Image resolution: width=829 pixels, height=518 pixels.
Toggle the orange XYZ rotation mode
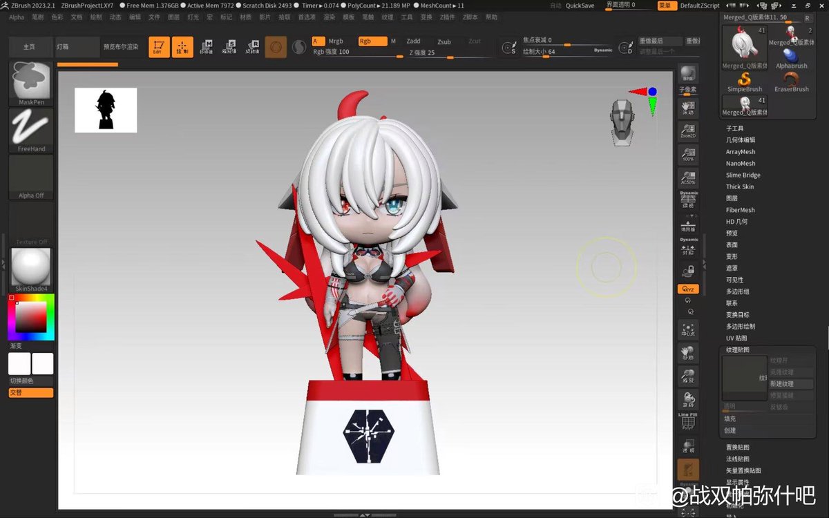[x=688, y=289]
